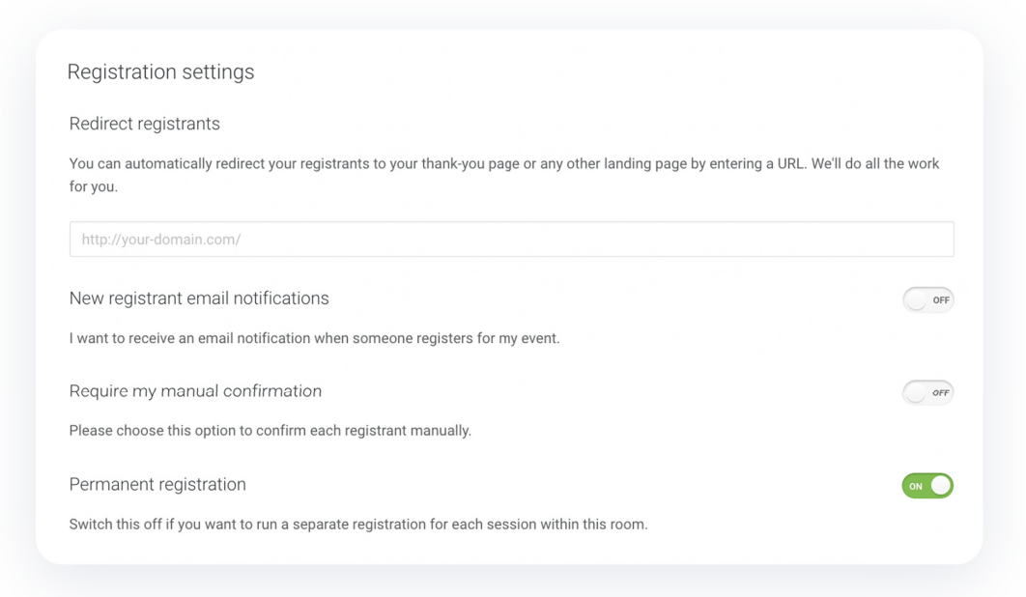Click the confirm each registrant manually text
Viewport: 1026px width, 597px height.
271,431
